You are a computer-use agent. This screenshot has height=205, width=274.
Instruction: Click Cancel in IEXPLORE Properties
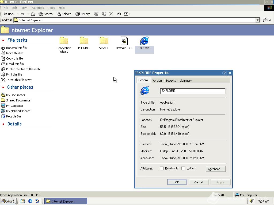(199, 182)
